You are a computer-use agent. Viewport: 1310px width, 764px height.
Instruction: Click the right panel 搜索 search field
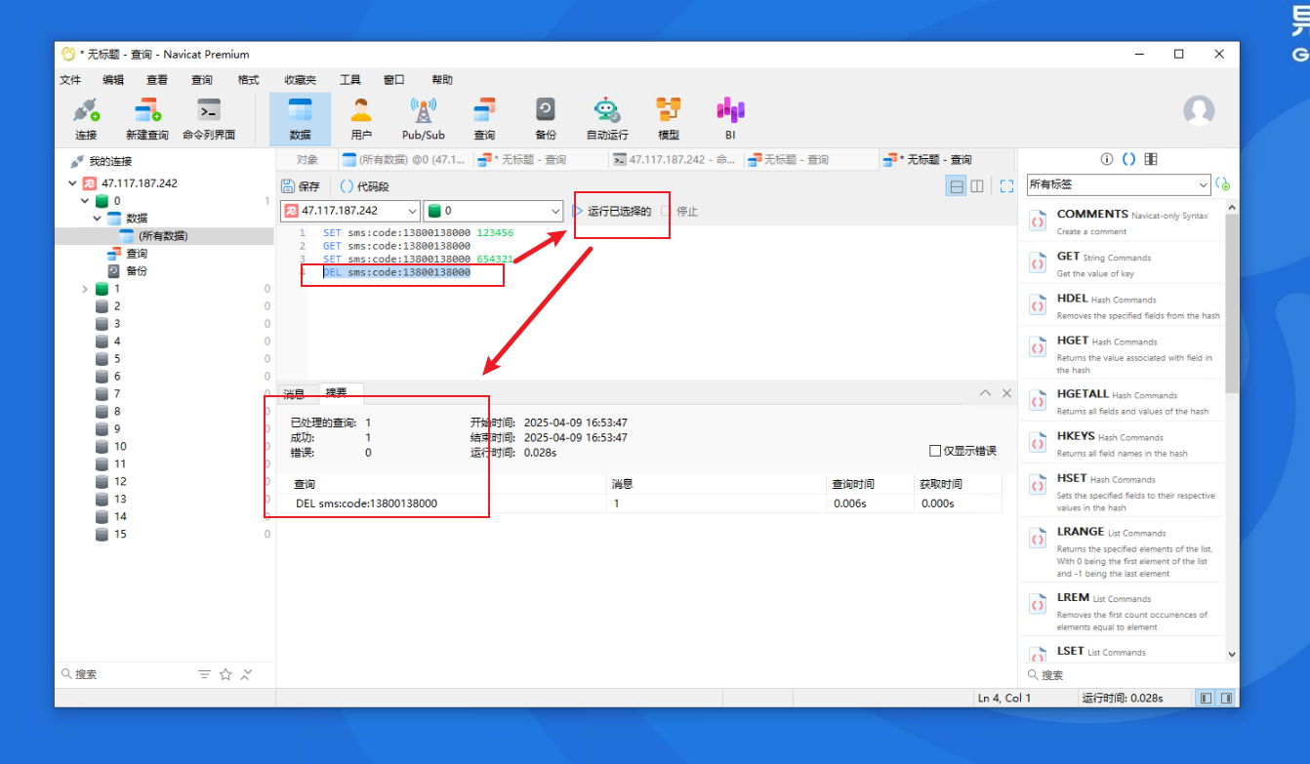click(x=1128, y=674)
